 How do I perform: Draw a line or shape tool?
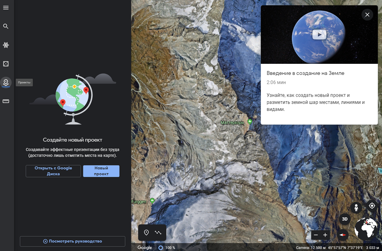pyautogui.click(x=158, y=232)
